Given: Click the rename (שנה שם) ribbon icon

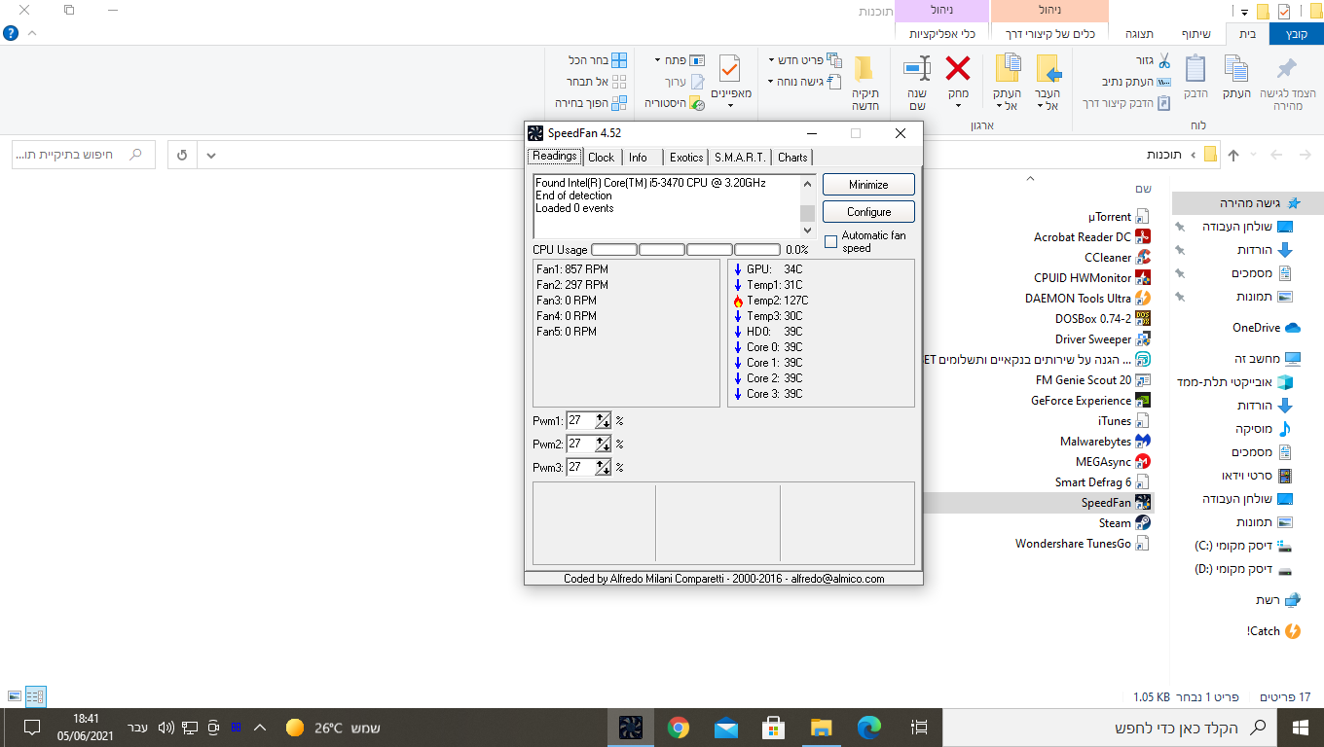Looking at the screenshot, I should pos(916,68).
